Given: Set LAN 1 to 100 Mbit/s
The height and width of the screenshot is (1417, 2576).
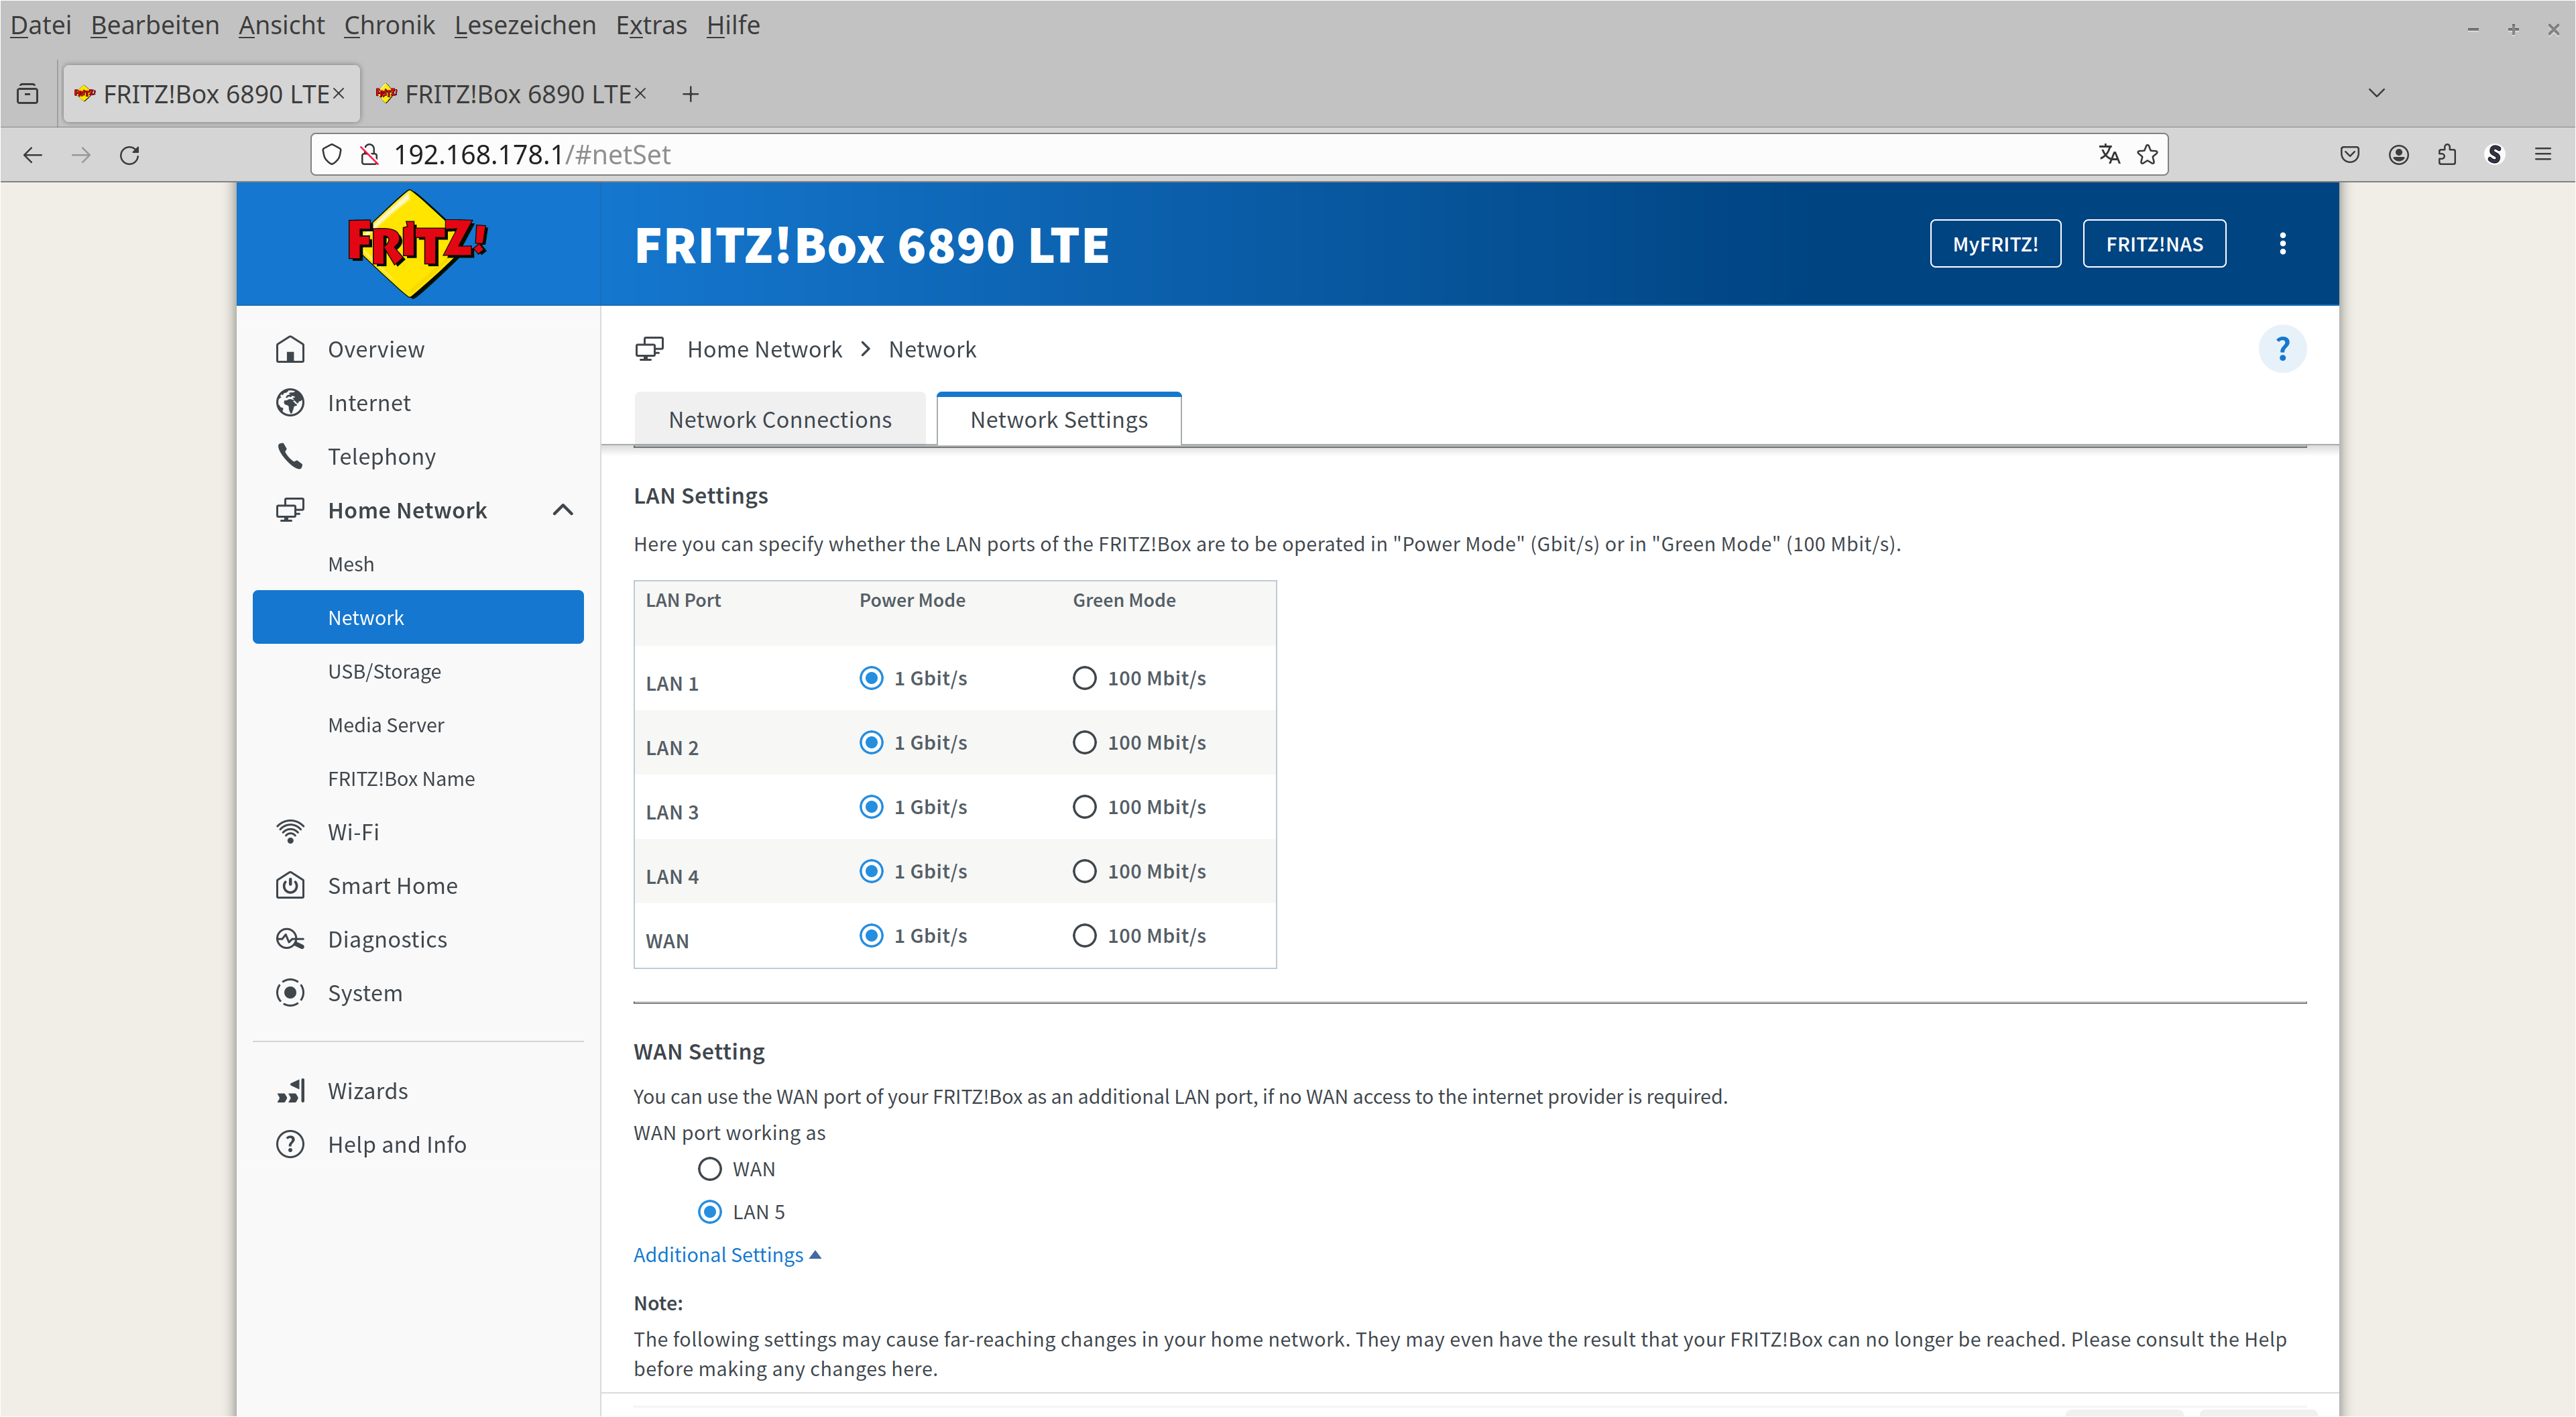Looking at the screenshot, I should tap(1084, 678).
